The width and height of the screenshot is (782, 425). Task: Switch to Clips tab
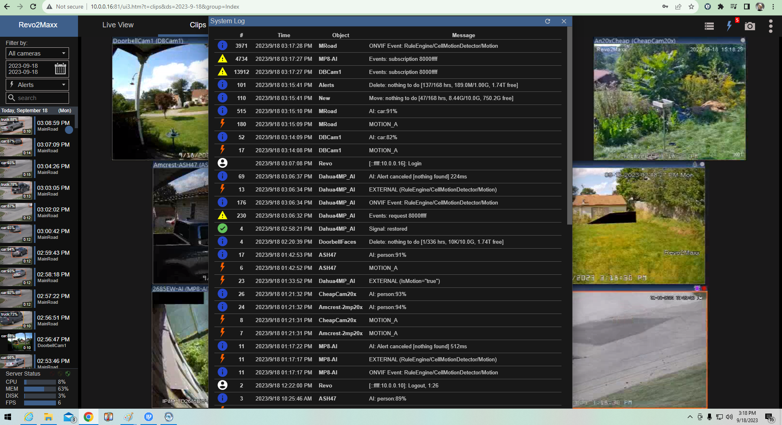point(198,25)
